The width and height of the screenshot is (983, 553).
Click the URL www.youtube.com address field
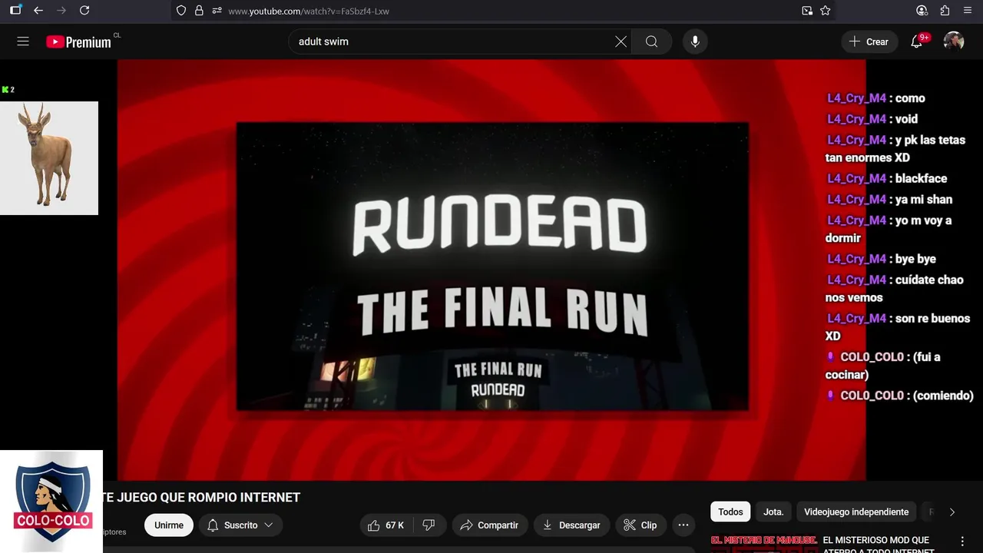pyautogui.click(x=309, y=11)
